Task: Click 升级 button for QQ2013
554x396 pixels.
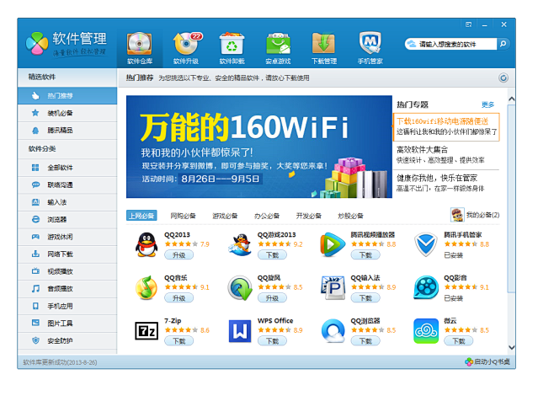Action: (x=178, y=255)
